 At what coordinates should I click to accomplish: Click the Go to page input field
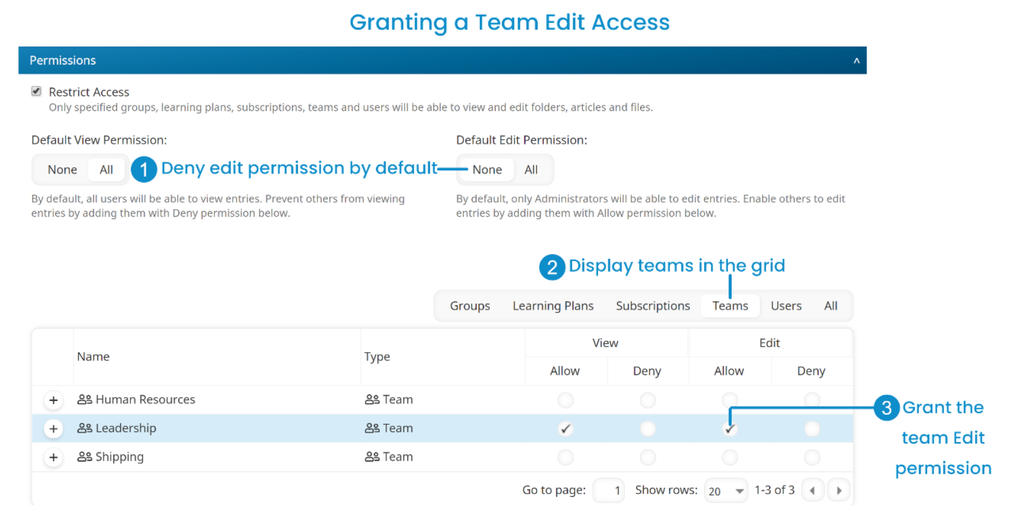click(x=609, y=490)
